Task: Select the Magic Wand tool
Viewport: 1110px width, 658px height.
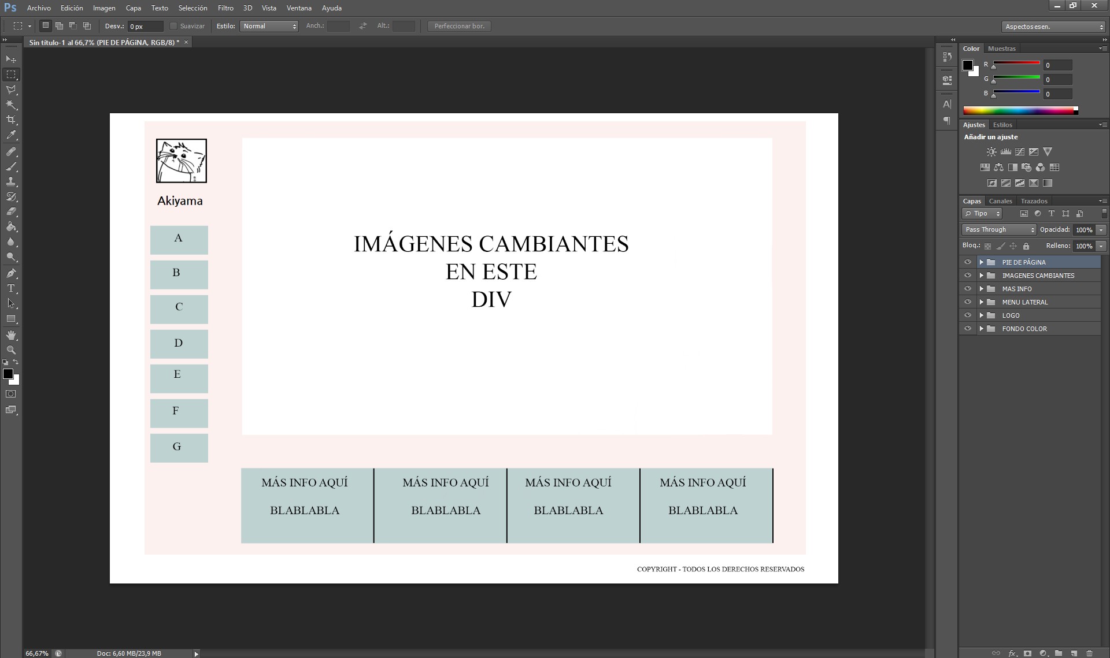Action: (11, 105)
